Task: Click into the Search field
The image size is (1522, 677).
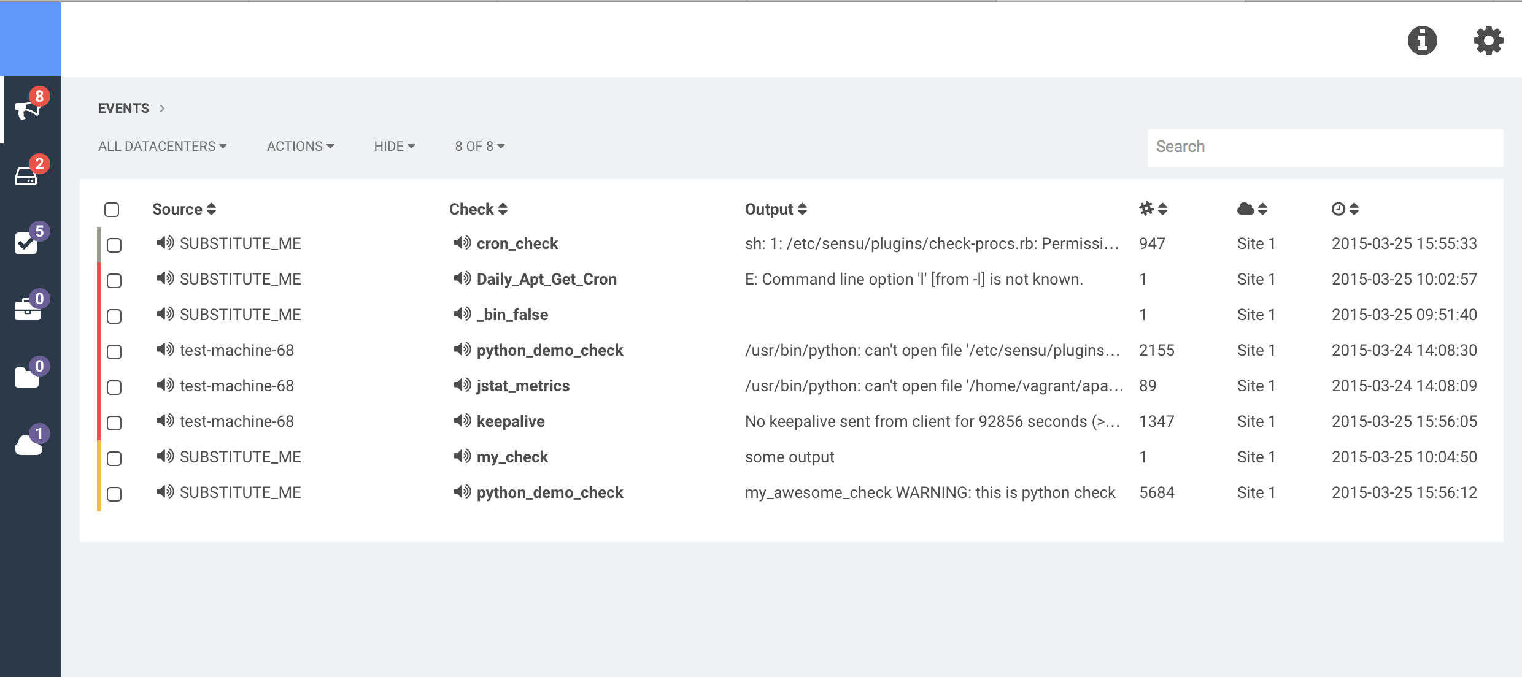Action: tap(1325, 147)
